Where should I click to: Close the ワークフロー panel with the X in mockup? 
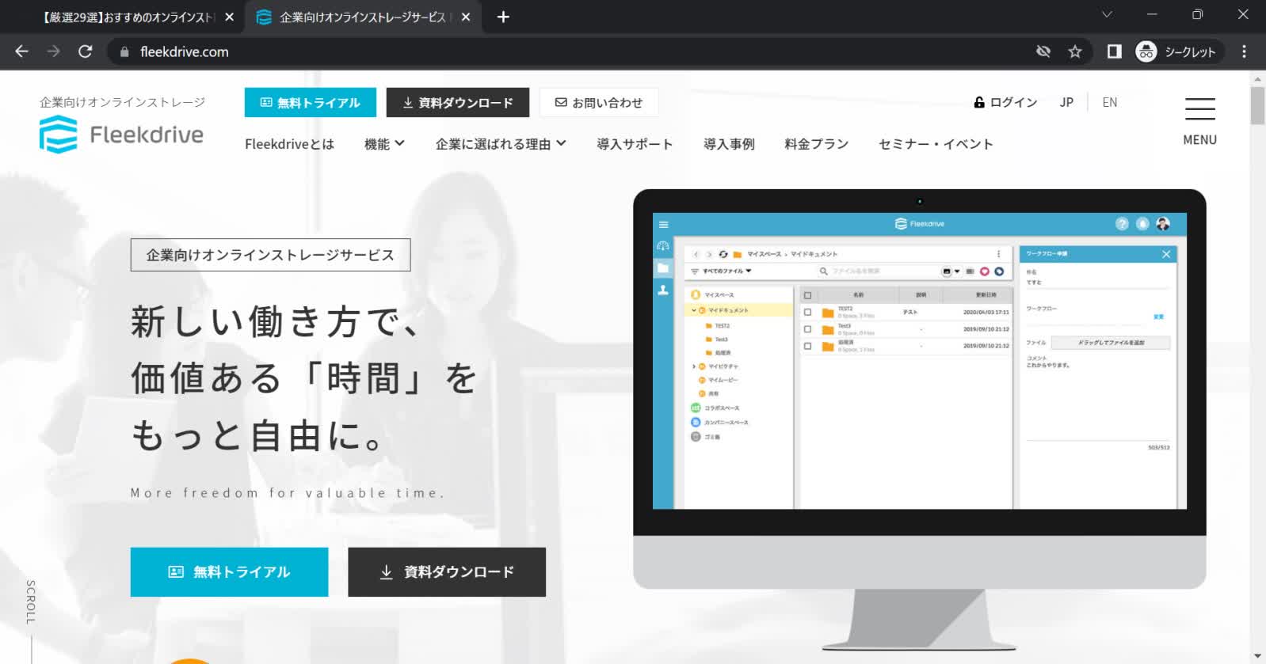pyautogui.click(x=1166, y=254)
